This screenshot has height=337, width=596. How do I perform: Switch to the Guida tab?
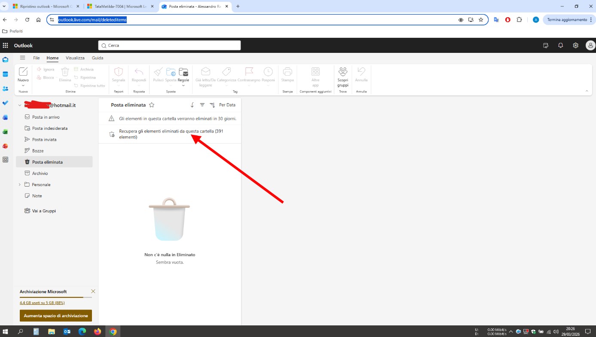(x=98, y=58)
